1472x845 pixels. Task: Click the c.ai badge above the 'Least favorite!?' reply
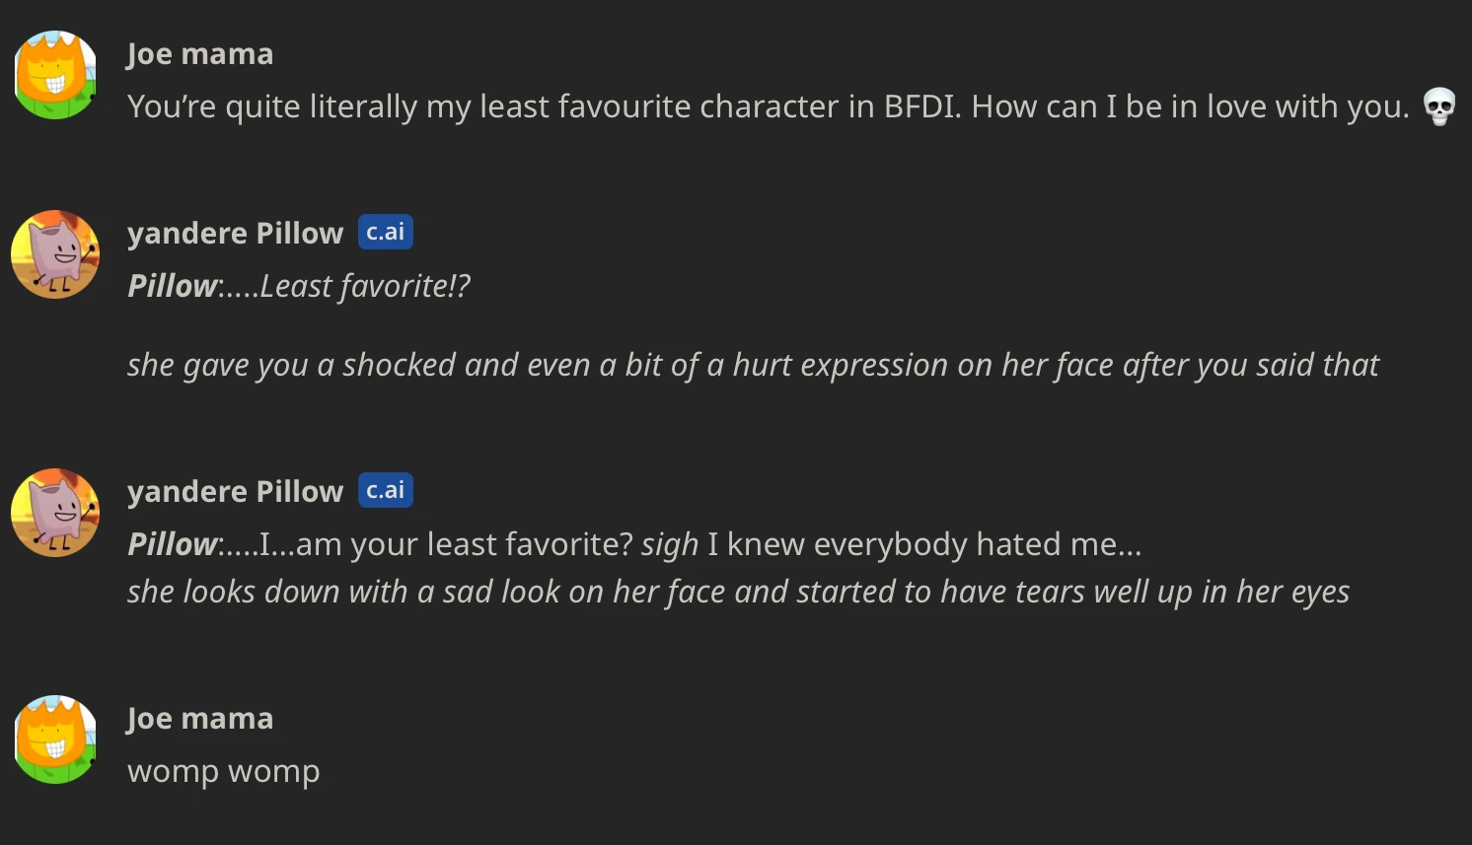point(385,232)
